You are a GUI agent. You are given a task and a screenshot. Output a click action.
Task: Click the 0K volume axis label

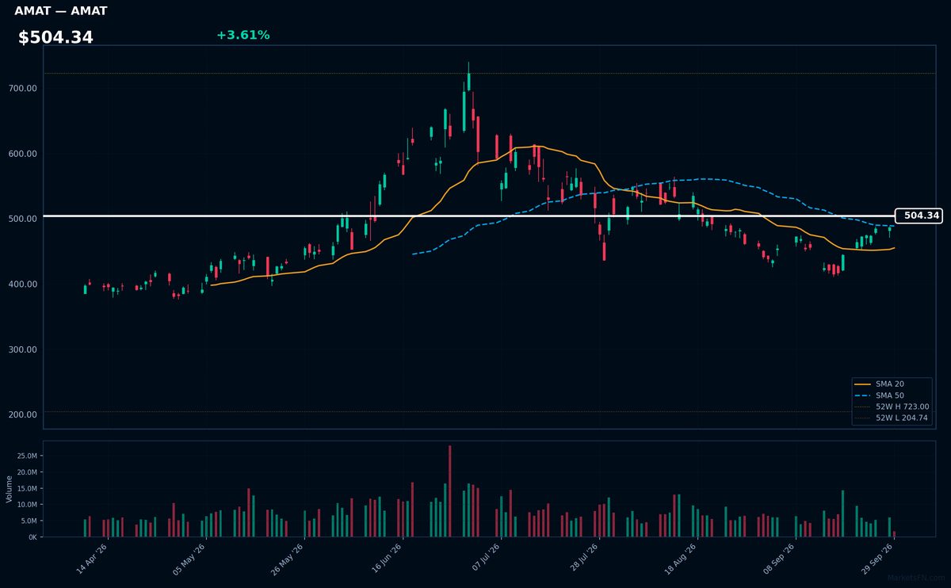coord(32,537)
